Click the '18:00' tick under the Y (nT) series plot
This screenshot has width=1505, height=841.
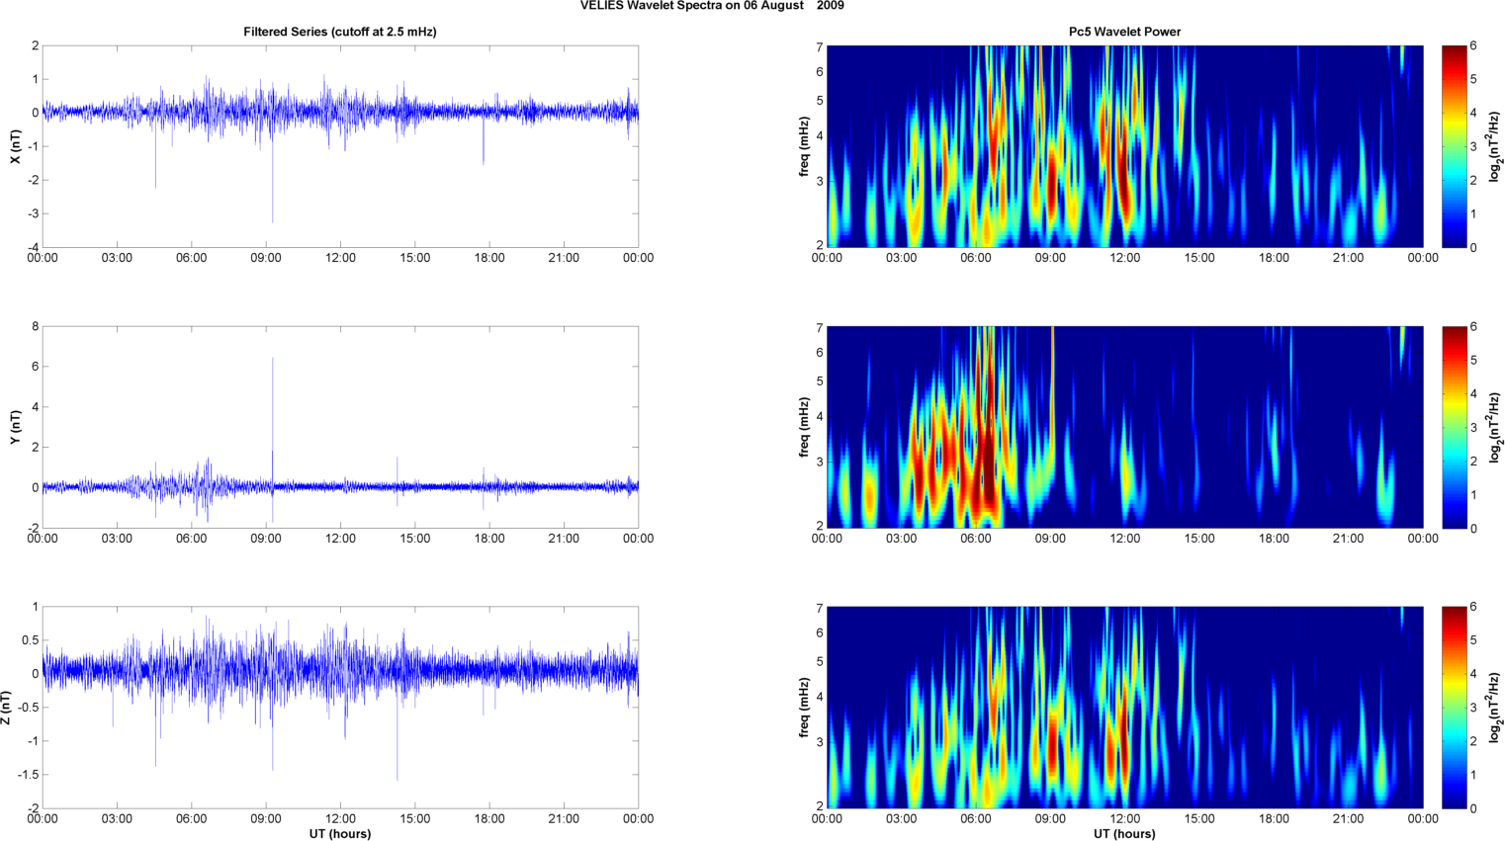tap(489, 539)
